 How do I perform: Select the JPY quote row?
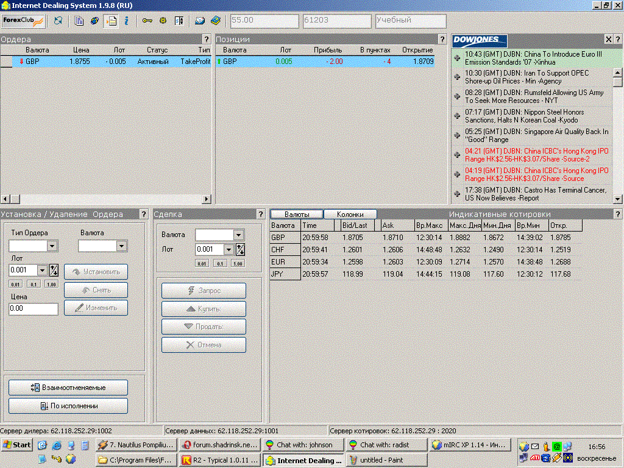coord(426,274)
